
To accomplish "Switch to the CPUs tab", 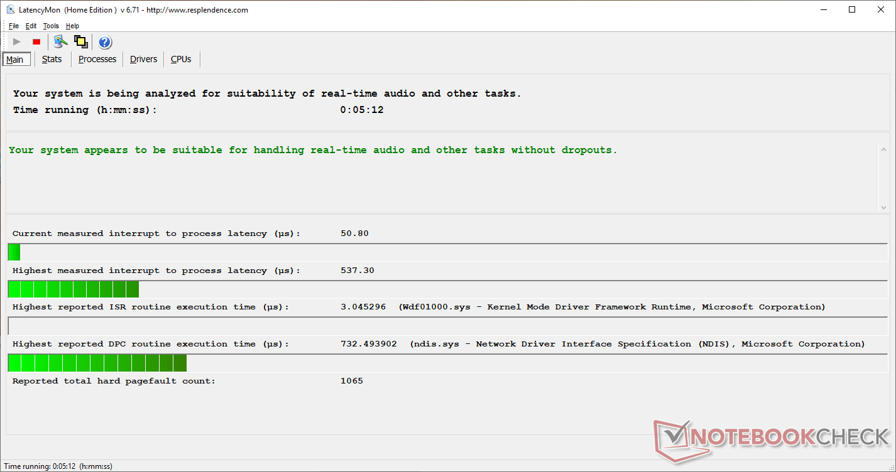I will click(x=181, y=59).
